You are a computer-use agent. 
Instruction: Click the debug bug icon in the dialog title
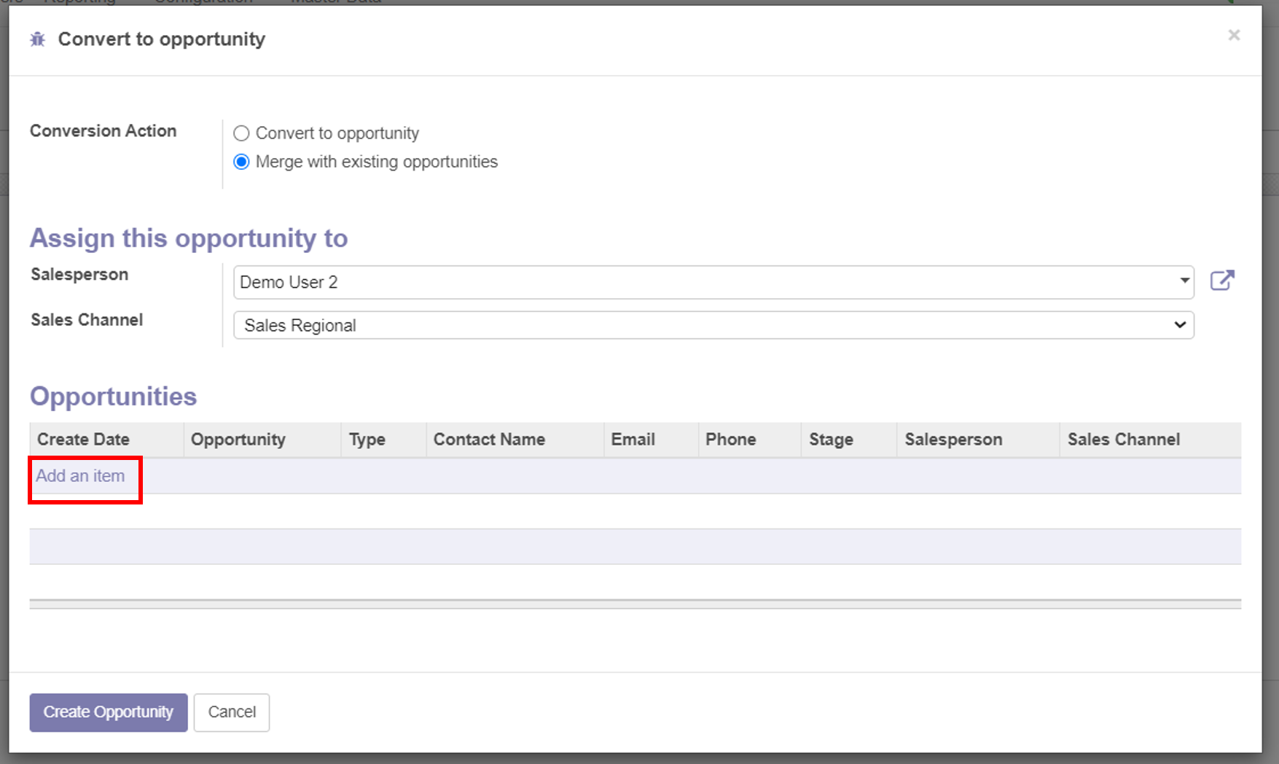tap(38, 39)
